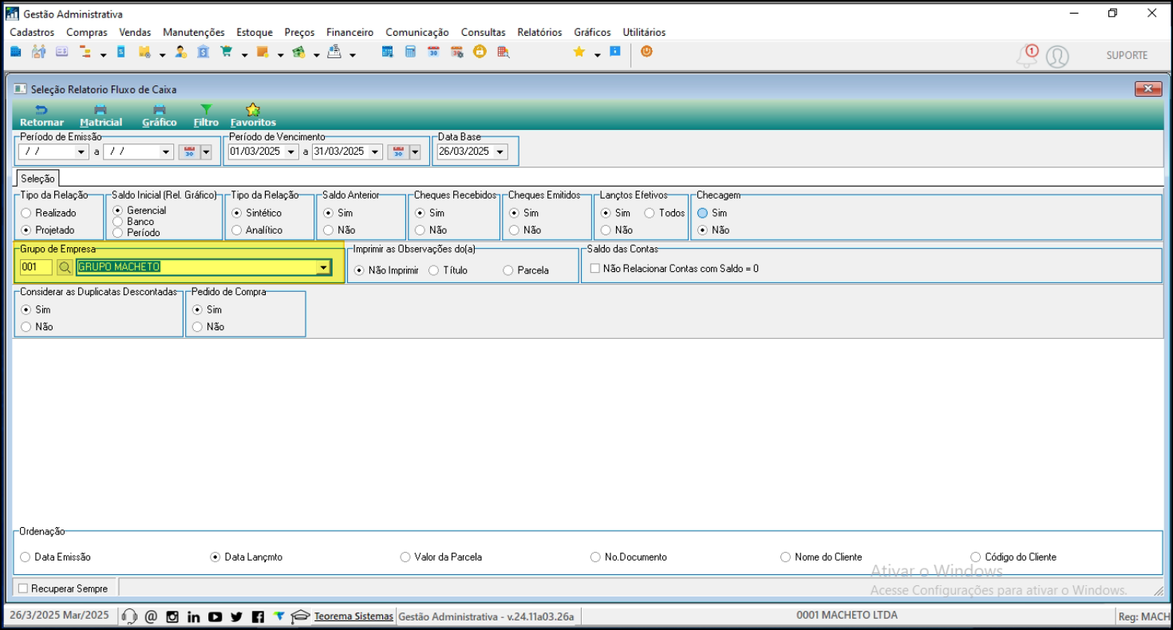Screen dimensions: 1173x630
Task: Open the Data Base date dropdown
Action: click(x=500, y=152)
